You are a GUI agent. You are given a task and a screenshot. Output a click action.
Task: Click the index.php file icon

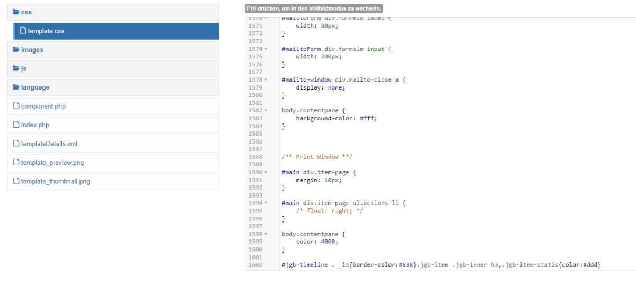click(16, 126)
